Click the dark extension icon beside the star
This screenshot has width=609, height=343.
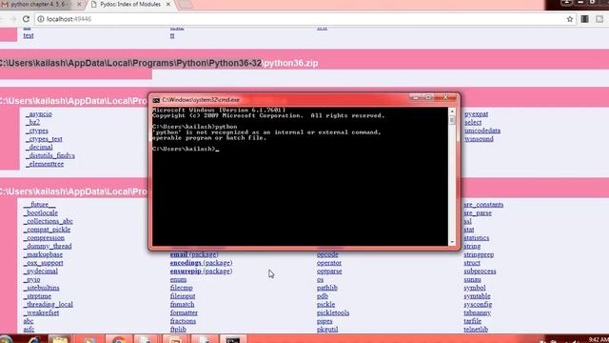pyautogui.click(x=584, y=19)
